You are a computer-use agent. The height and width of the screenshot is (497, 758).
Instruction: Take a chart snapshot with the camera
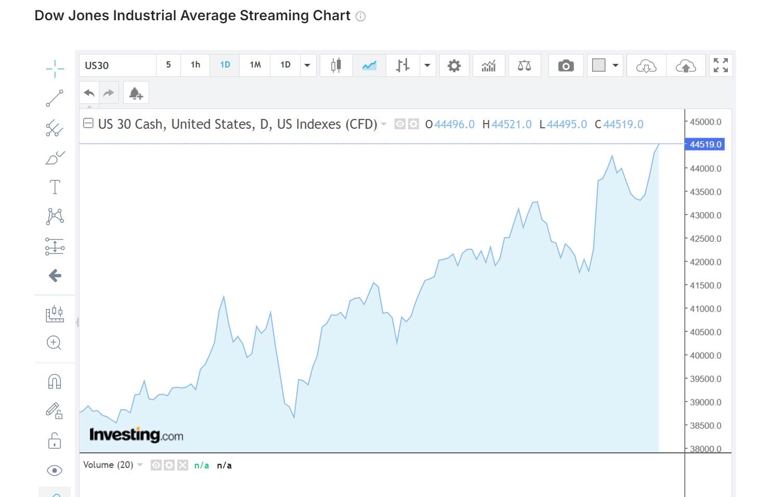566,65
